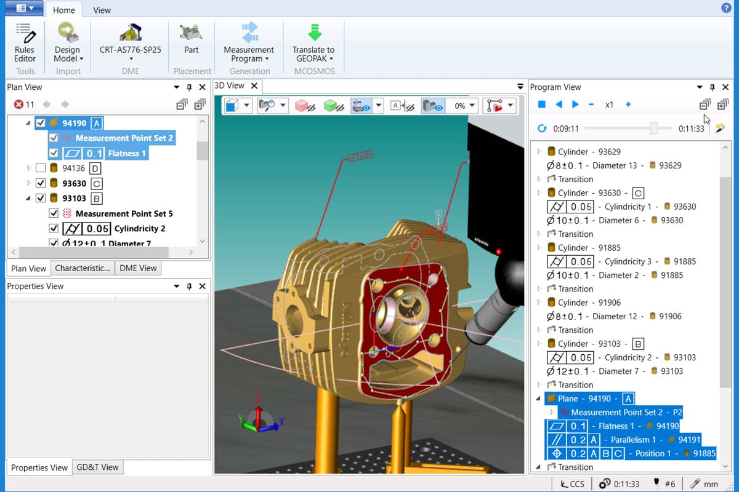Enable the 94136 feature checkbox

(x=41, y=168)
